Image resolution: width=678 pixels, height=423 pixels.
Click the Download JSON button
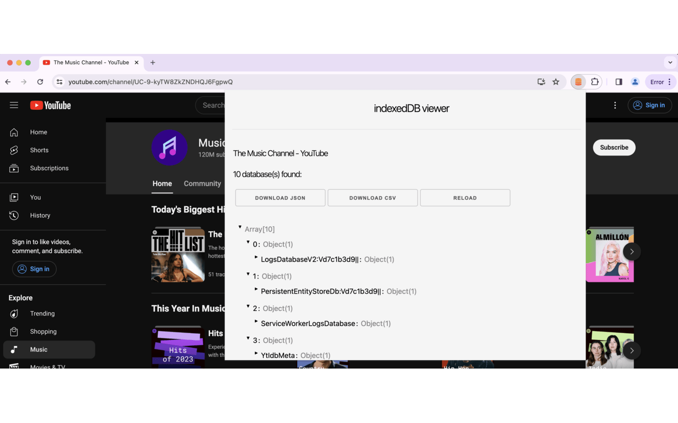(280, 198)
